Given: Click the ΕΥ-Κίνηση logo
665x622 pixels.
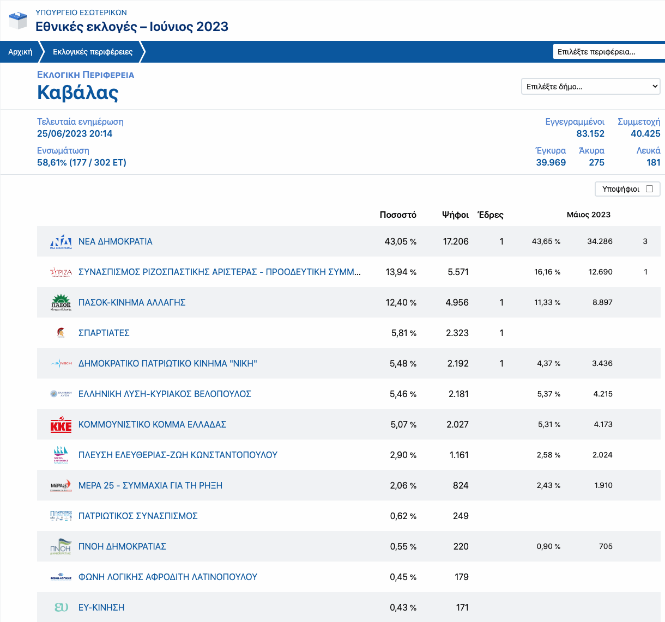Looking at the screenshot, I should [61, 607].
